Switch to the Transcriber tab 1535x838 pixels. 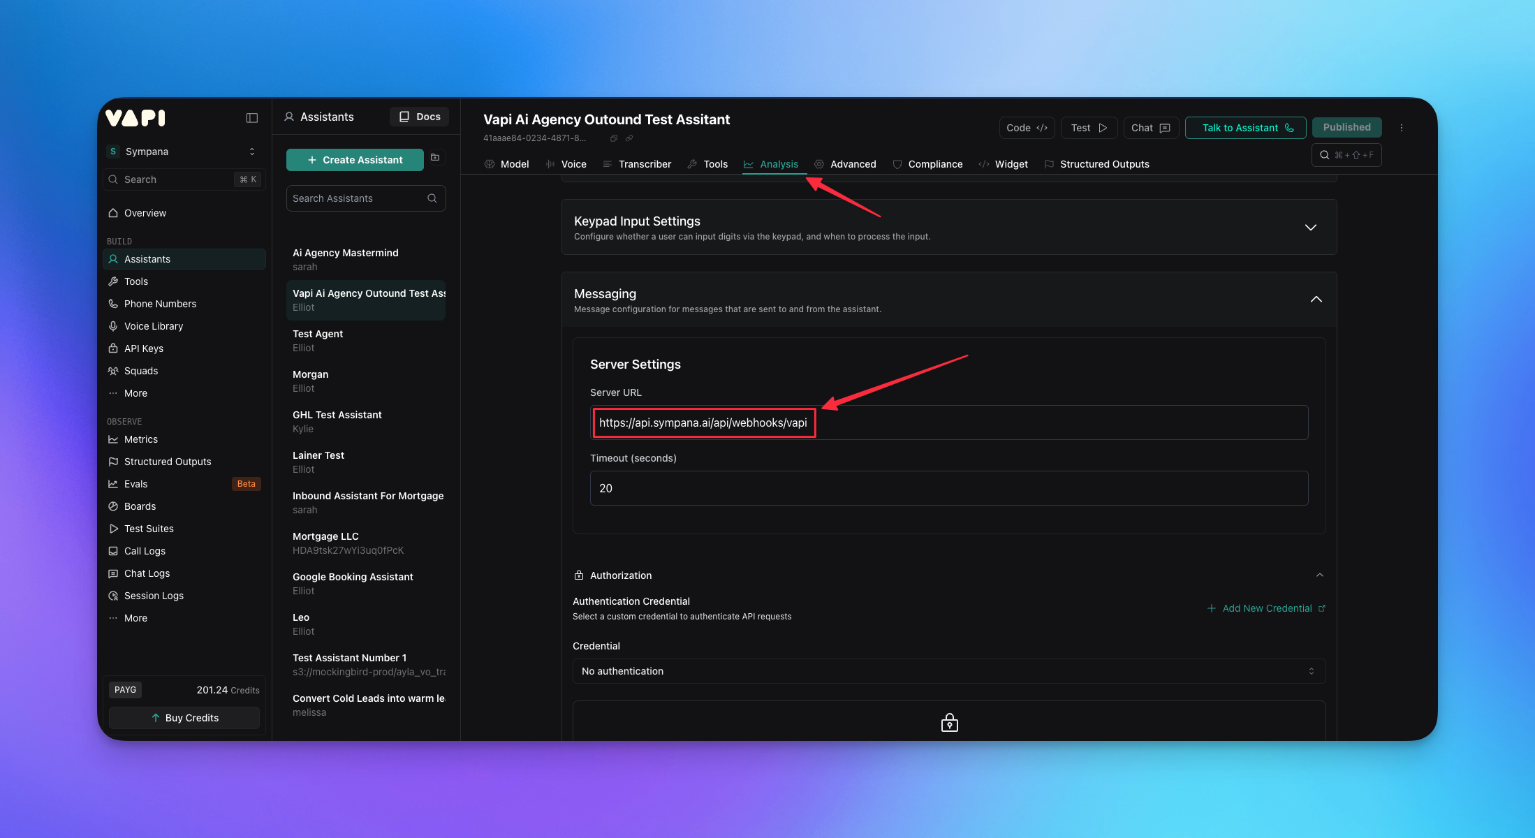click(x=637, y=164)
